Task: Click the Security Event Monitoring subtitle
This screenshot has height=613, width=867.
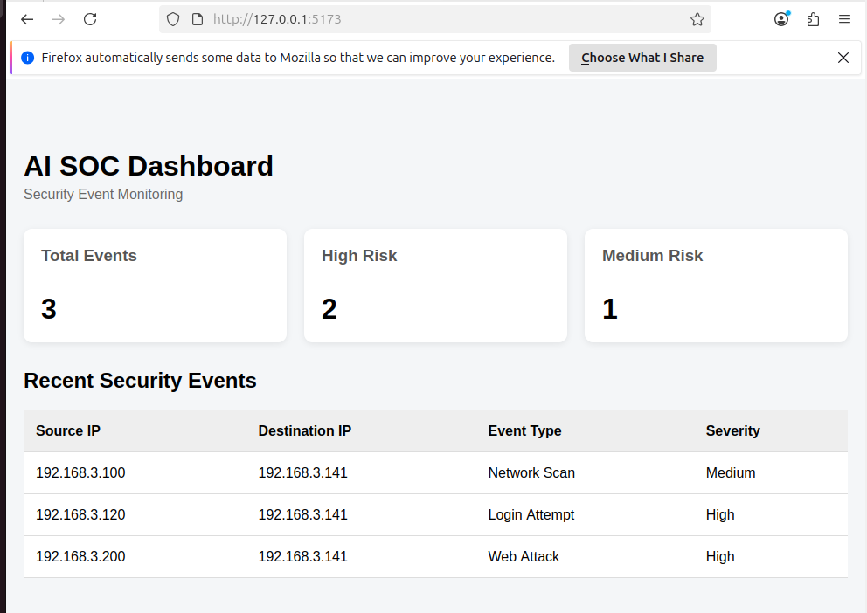Action: [103, 195]
